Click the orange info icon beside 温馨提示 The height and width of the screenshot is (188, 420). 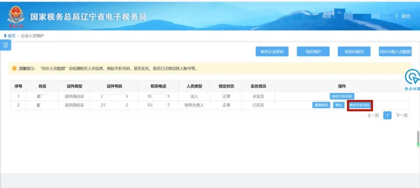pyautogui.click(x=14, y=69)
